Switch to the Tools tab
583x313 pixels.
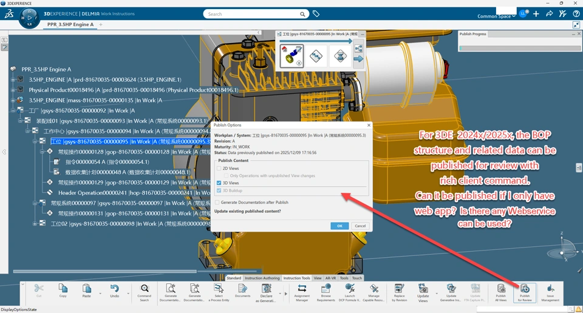[344, 278]
